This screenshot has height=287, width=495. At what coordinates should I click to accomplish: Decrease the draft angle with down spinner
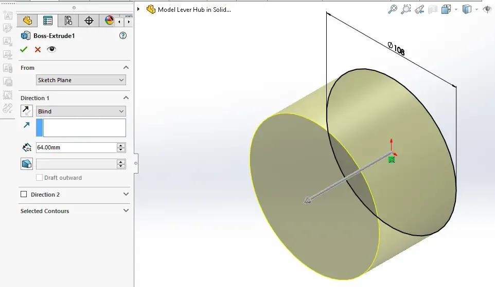pos(121,166)
